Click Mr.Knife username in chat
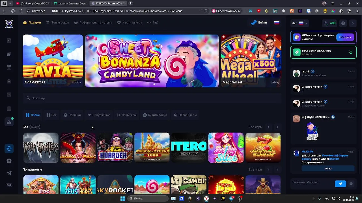The image size is (362, 203). [x=307, y=152]
